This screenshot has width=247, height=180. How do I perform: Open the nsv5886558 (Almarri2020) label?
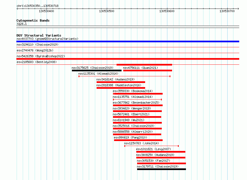[133, 132]
